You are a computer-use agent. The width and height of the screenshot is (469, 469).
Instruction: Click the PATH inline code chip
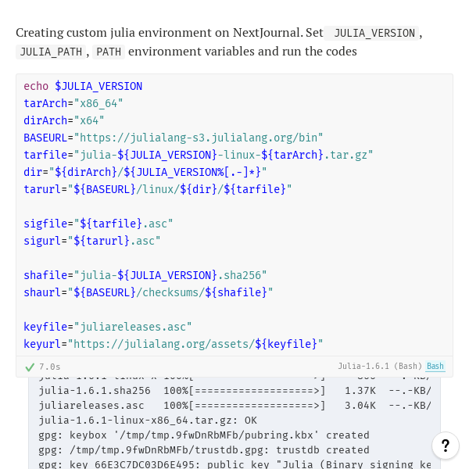point(109,52)
